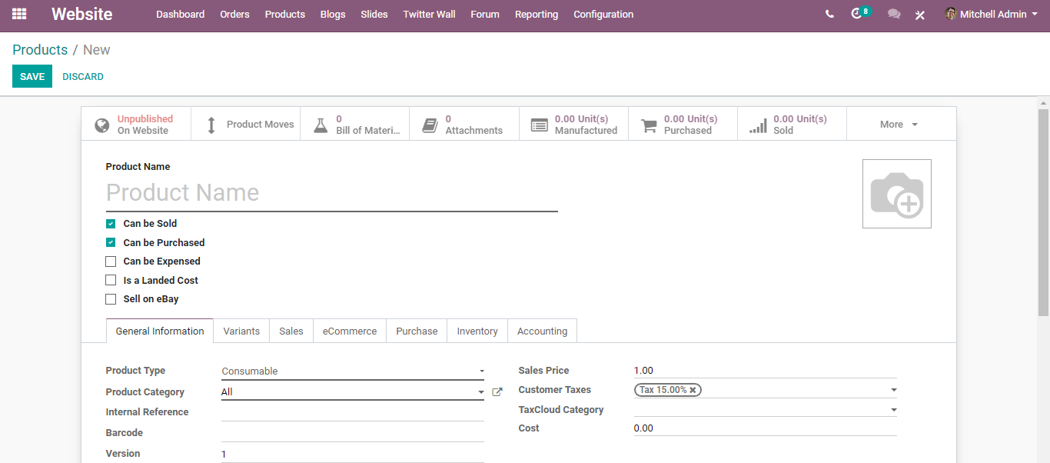Expand the More stat buttons dropdown
The height and width of the screenshot is (463, 1050).
[900, 125]
